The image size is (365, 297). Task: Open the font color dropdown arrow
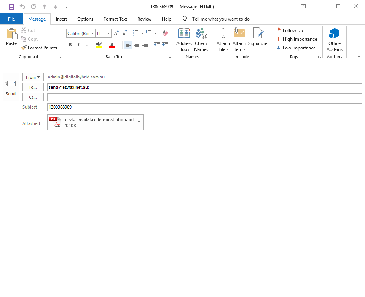(118, 45)
